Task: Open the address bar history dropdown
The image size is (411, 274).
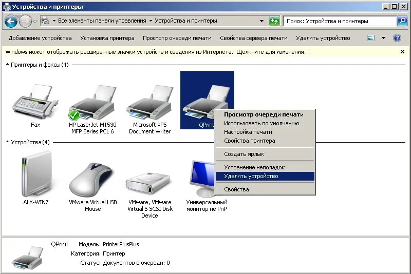Action: click(261, 21)
